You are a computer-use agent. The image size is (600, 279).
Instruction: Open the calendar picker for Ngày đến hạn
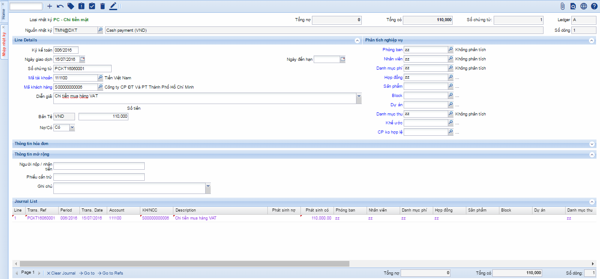tap(343, 59)
